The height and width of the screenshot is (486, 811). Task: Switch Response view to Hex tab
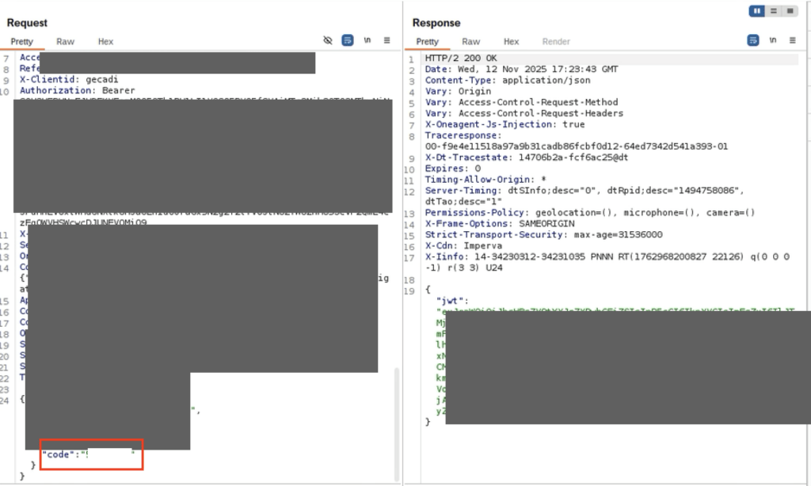tap(512, 41)
